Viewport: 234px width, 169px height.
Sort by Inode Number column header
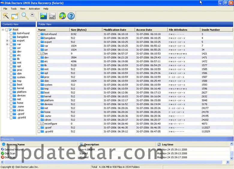point(217,30)
